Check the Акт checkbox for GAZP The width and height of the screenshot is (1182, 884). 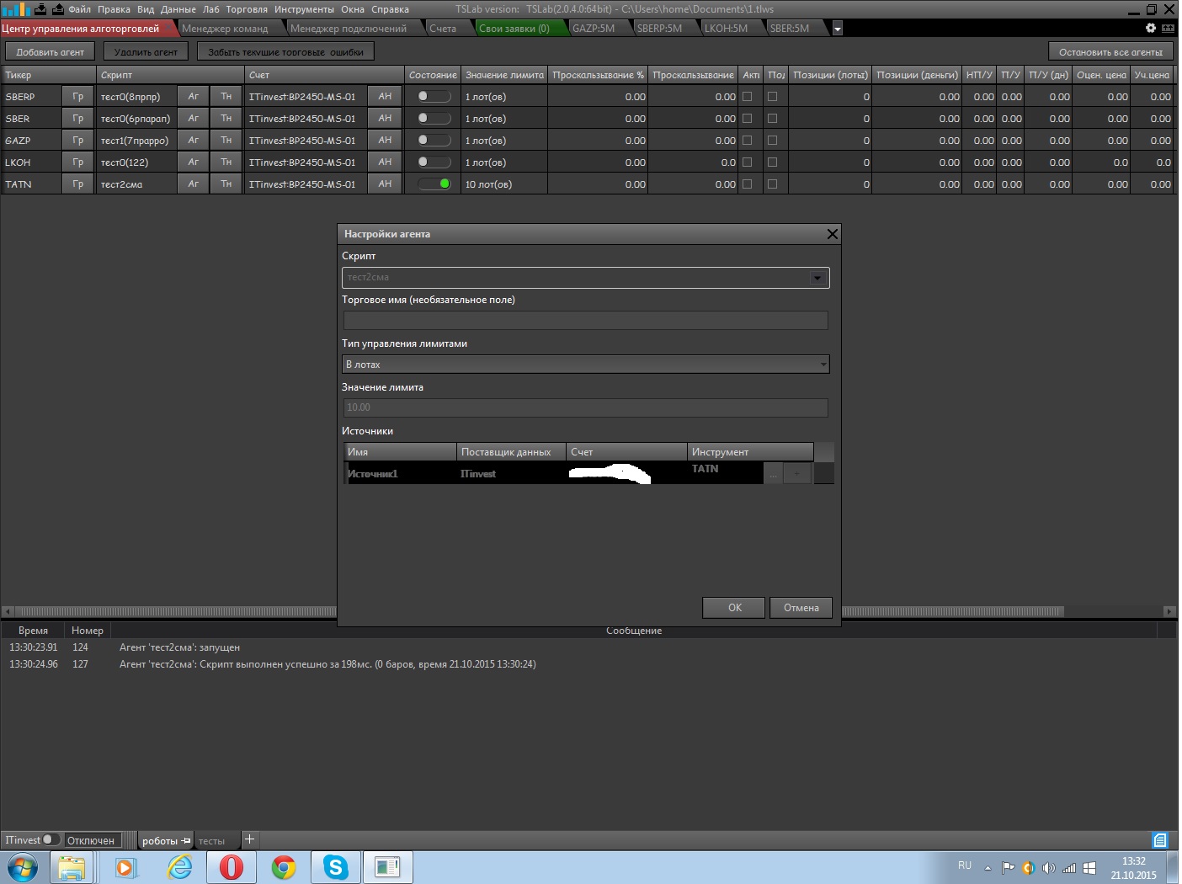coord(747,141)
